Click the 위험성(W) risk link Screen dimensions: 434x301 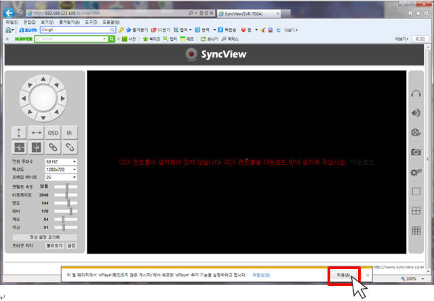click(x=261, y=275)
